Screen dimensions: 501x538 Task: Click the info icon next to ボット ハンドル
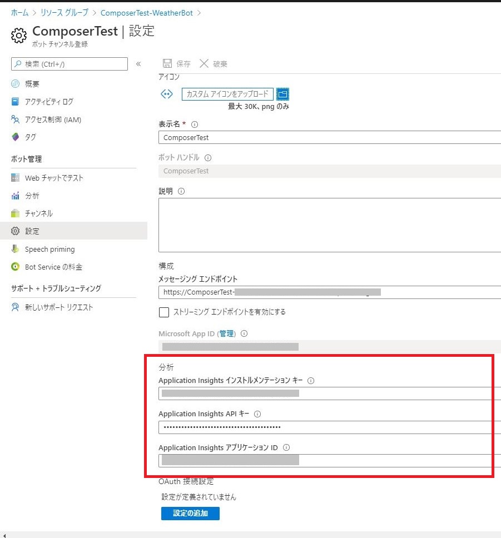tap(208, 158)
